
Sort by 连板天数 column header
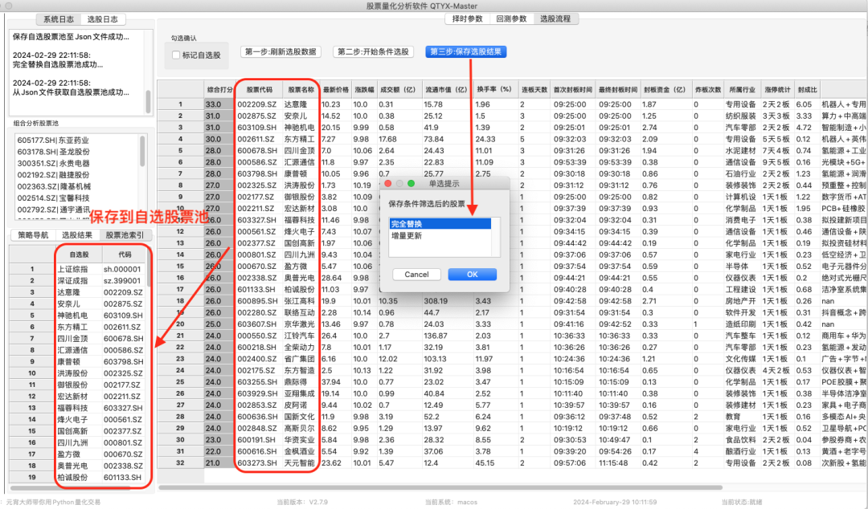point(534,89)
